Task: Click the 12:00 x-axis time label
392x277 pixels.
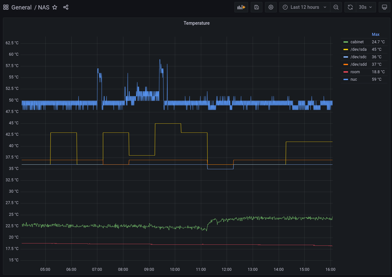Action: pyautogui.click(x=227, y=270)
